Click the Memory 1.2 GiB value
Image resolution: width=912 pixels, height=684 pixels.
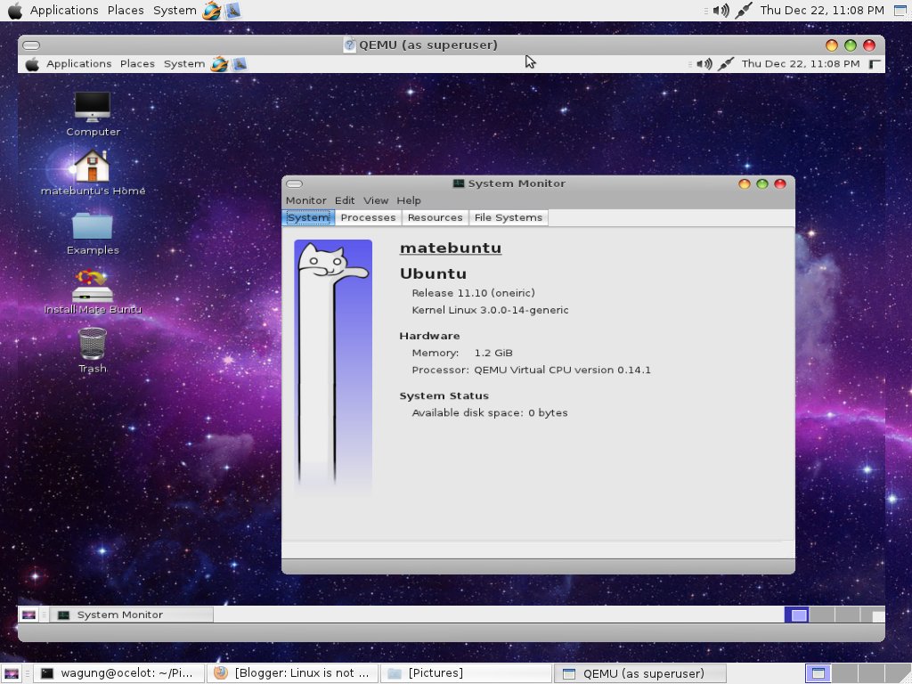[x=493, y=353]
